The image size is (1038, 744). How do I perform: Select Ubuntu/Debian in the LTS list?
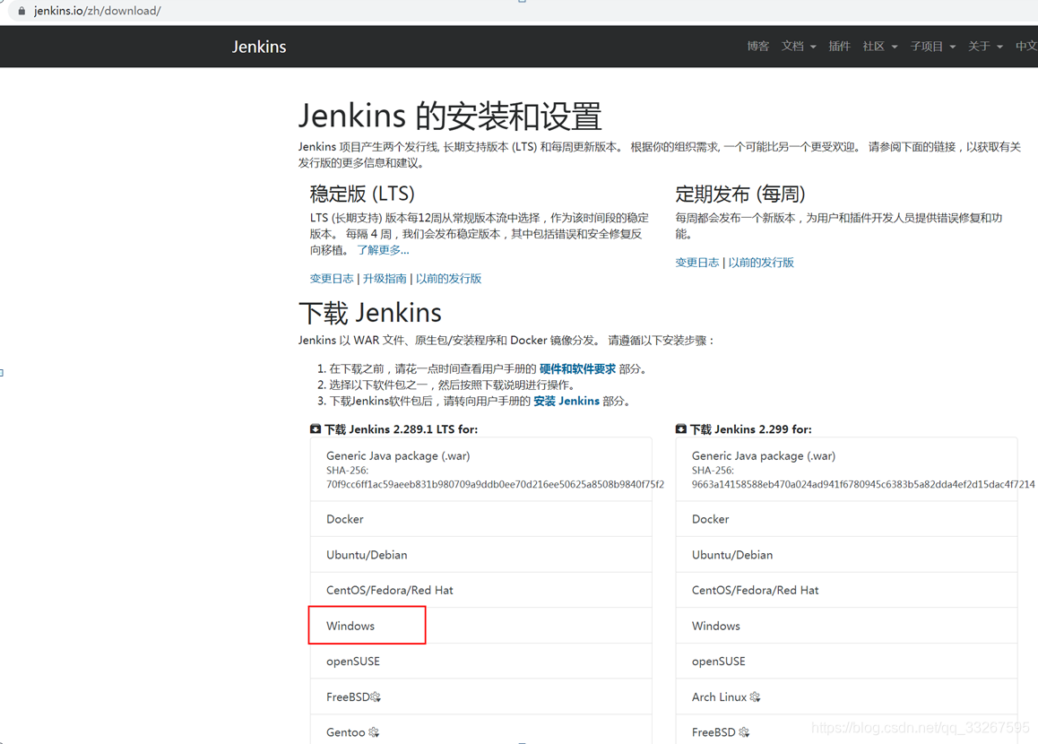click(481, 555)
